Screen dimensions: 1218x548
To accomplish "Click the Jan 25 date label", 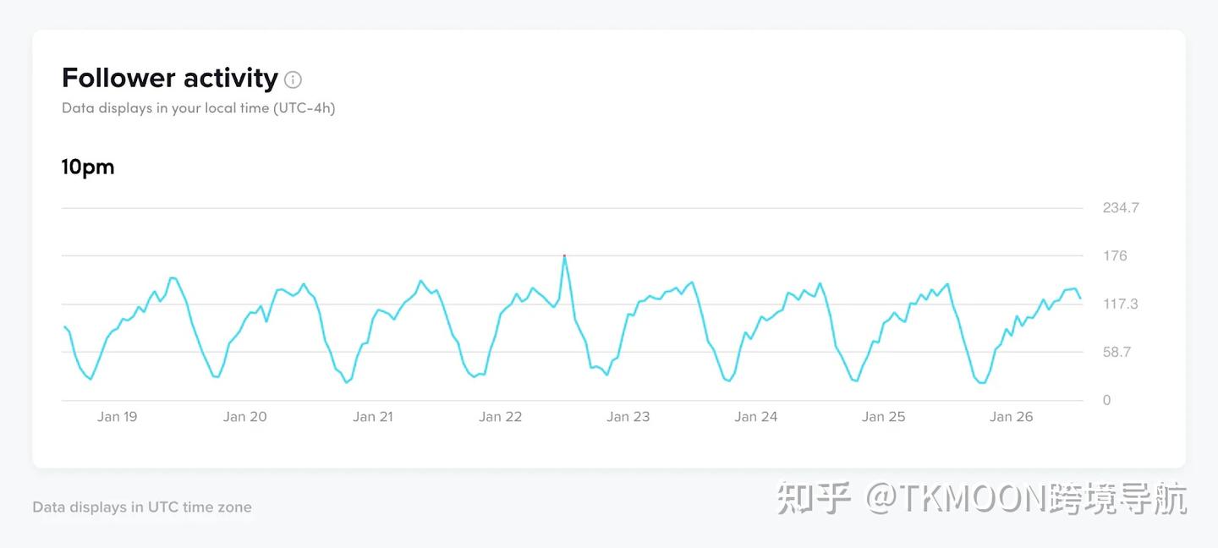I will 884,416.
